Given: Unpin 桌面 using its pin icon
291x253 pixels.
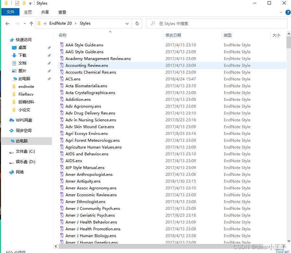Looking at the screenshot, I should click(x=49, y=48).
